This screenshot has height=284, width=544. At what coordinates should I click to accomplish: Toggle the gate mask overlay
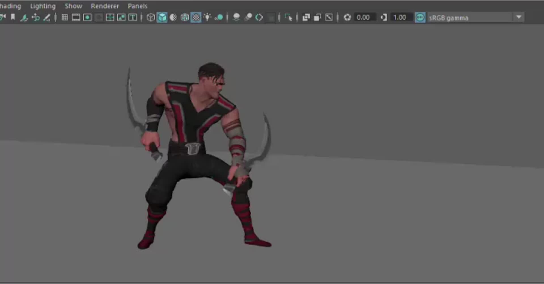pos(99,17)
